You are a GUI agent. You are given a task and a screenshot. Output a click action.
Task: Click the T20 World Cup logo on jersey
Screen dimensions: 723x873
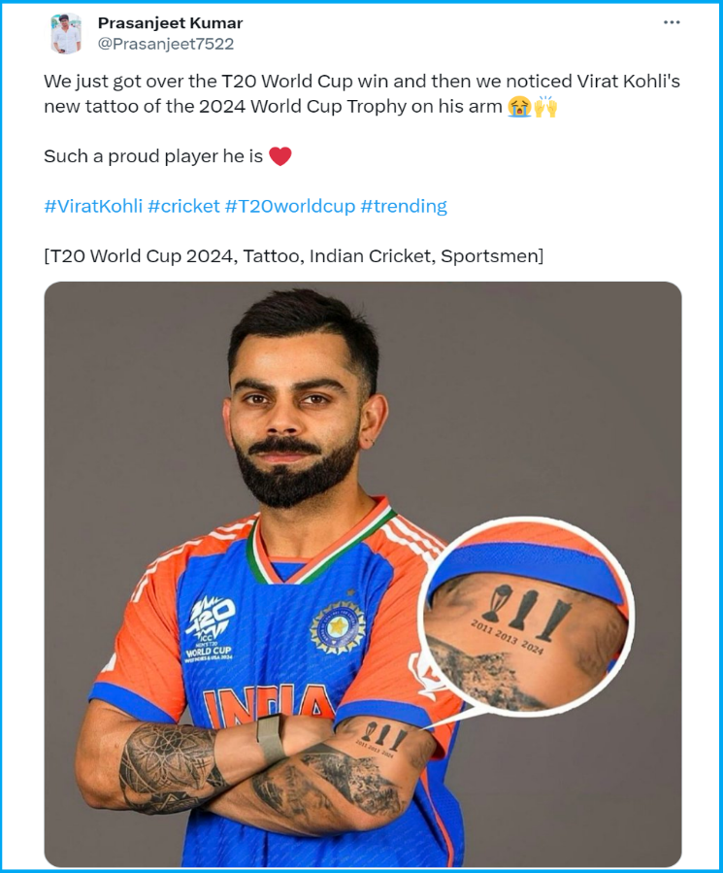(x=211, y=628)
